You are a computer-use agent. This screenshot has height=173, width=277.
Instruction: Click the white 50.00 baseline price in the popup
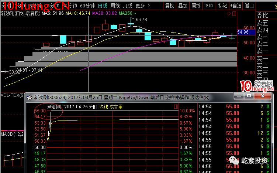pyautogui.click(x=40, y=147)
